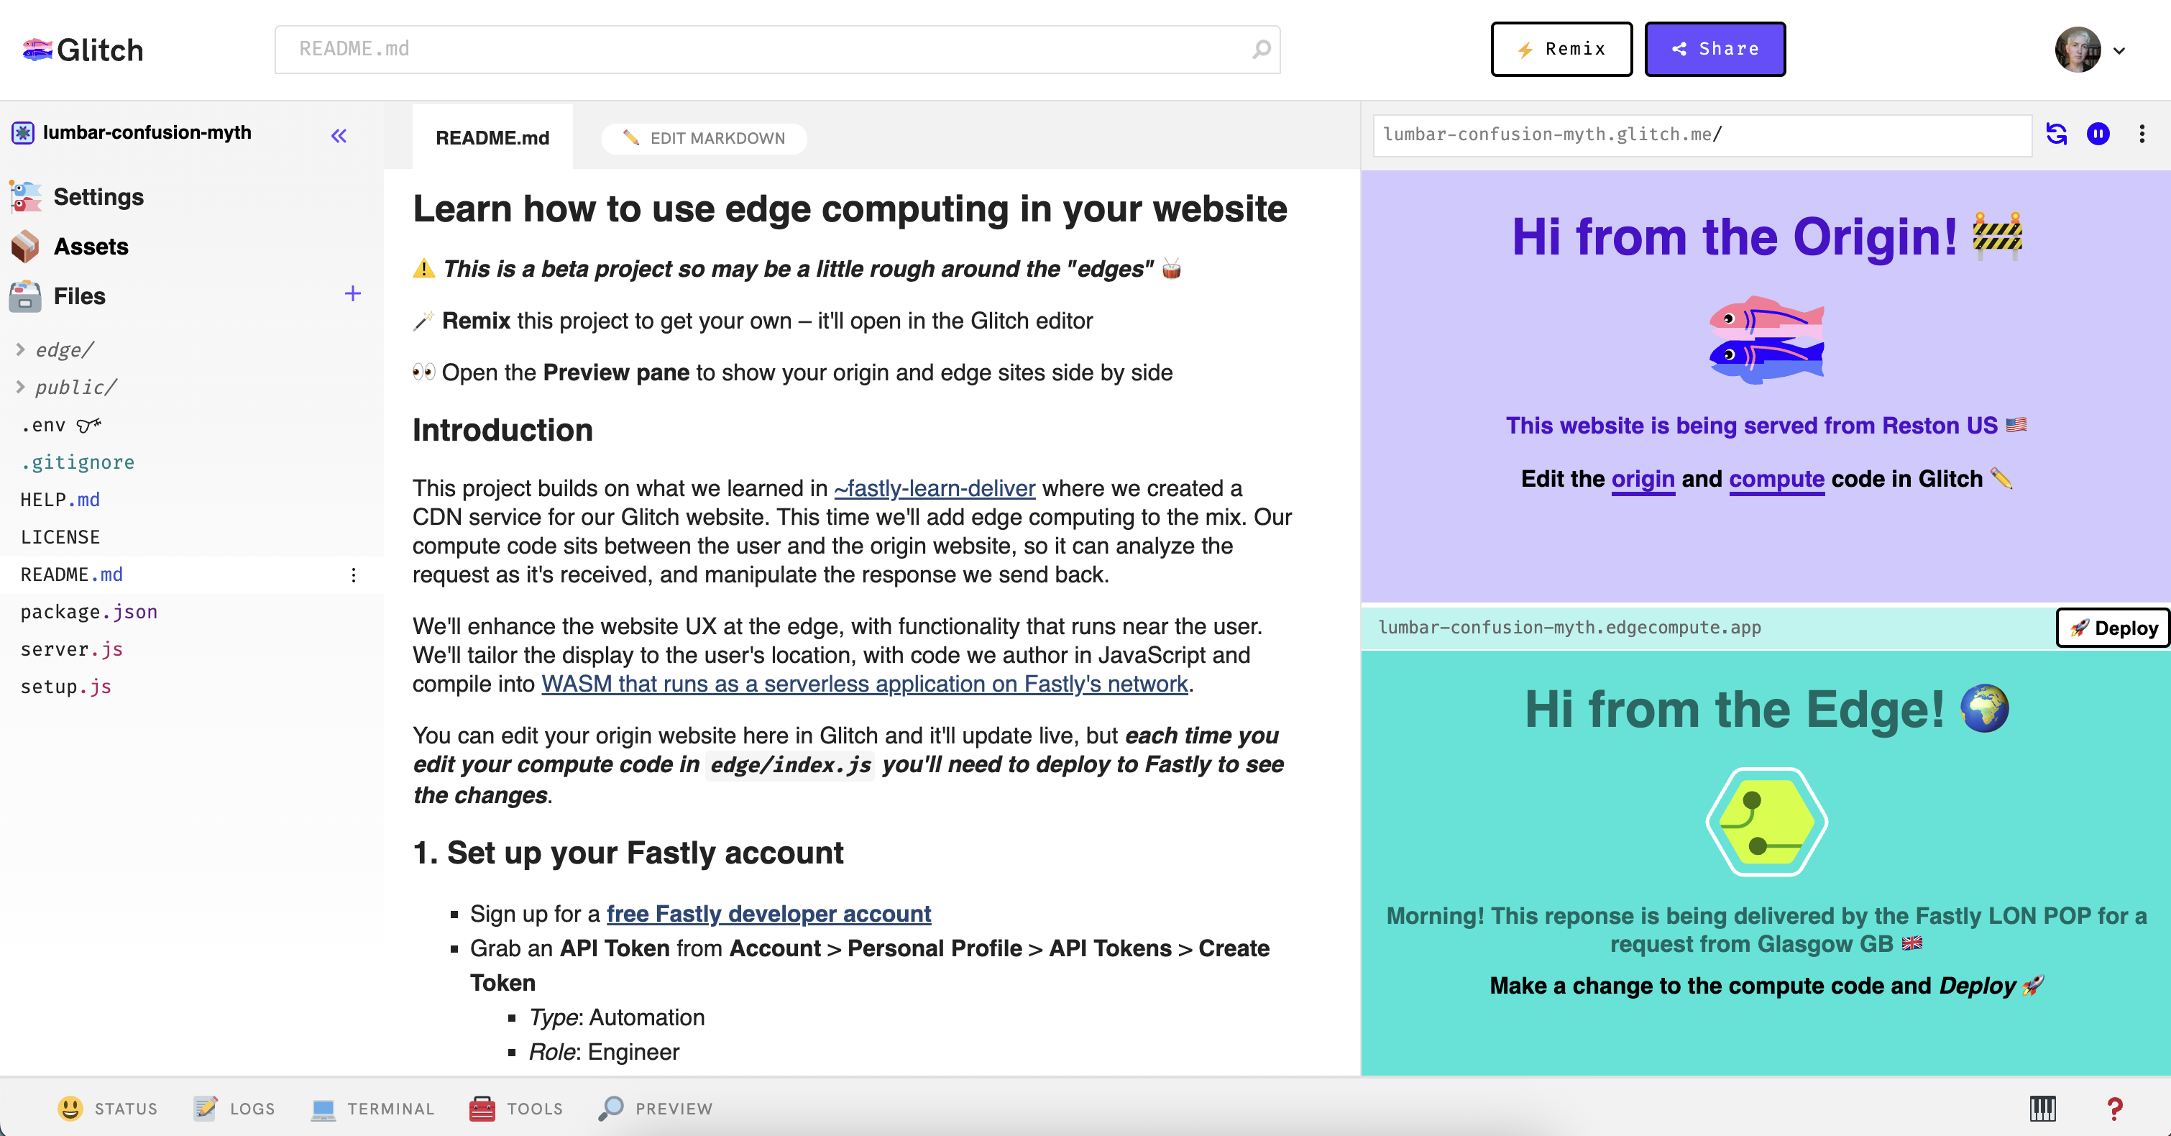Open the user avatar menu
Image resolution: width=2171 pixels, height=1136 pixels.
(x=2090, y=50)
